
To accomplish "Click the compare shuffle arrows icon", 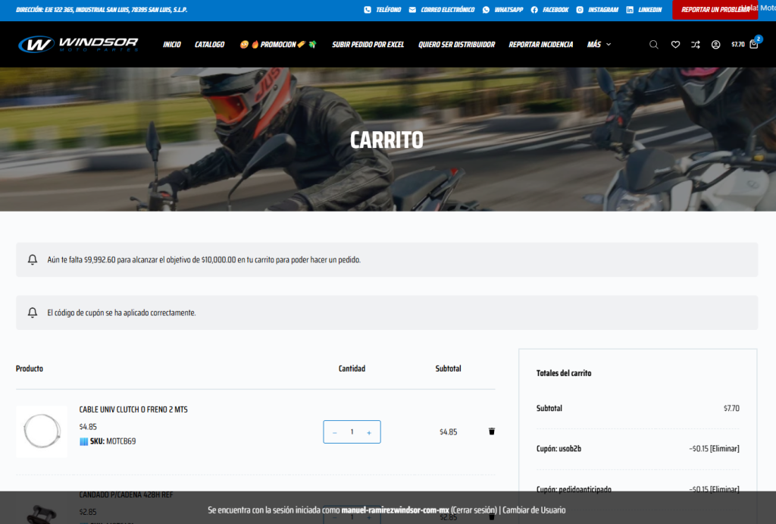I will [x=696, y=45].
